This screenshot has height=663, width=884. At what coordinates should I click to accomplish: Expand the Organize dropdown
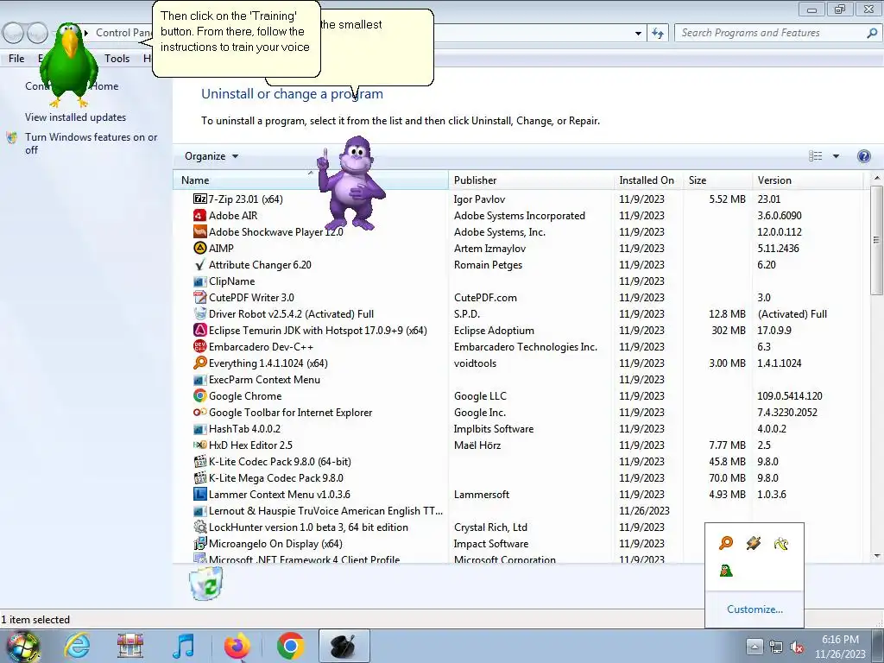coord(212,156)
